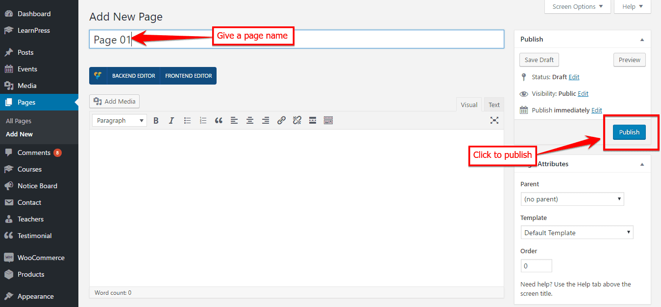Insert a numbered list

coord(203,120)
